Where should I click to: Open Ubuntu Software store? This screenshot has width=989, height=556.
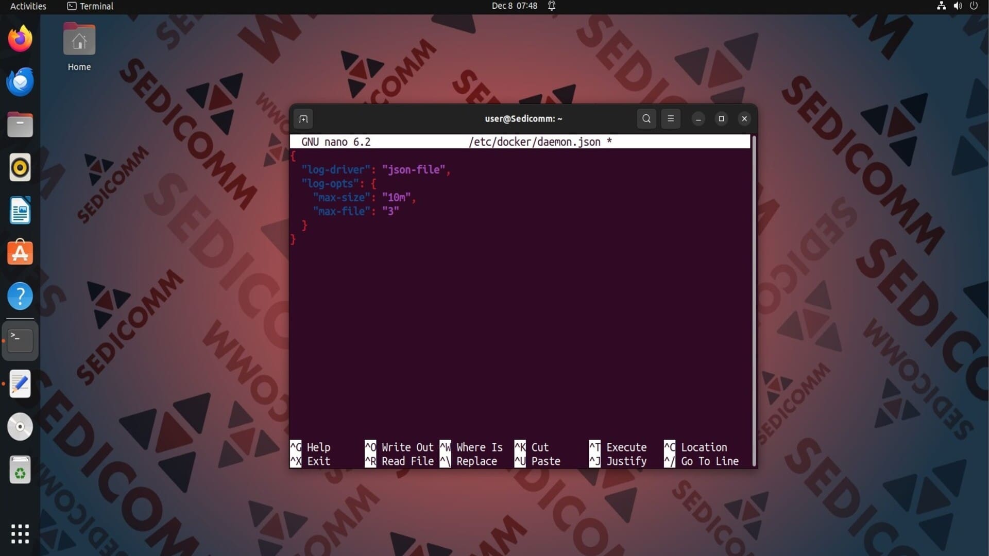tap(20, 253)
